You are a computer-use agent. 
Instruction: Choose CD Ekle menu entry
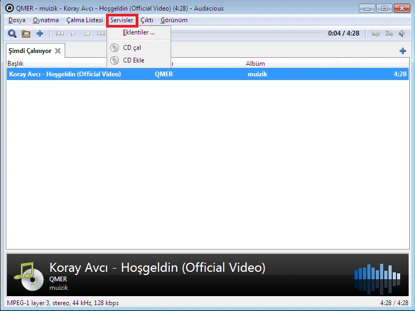tap(139, 60)
